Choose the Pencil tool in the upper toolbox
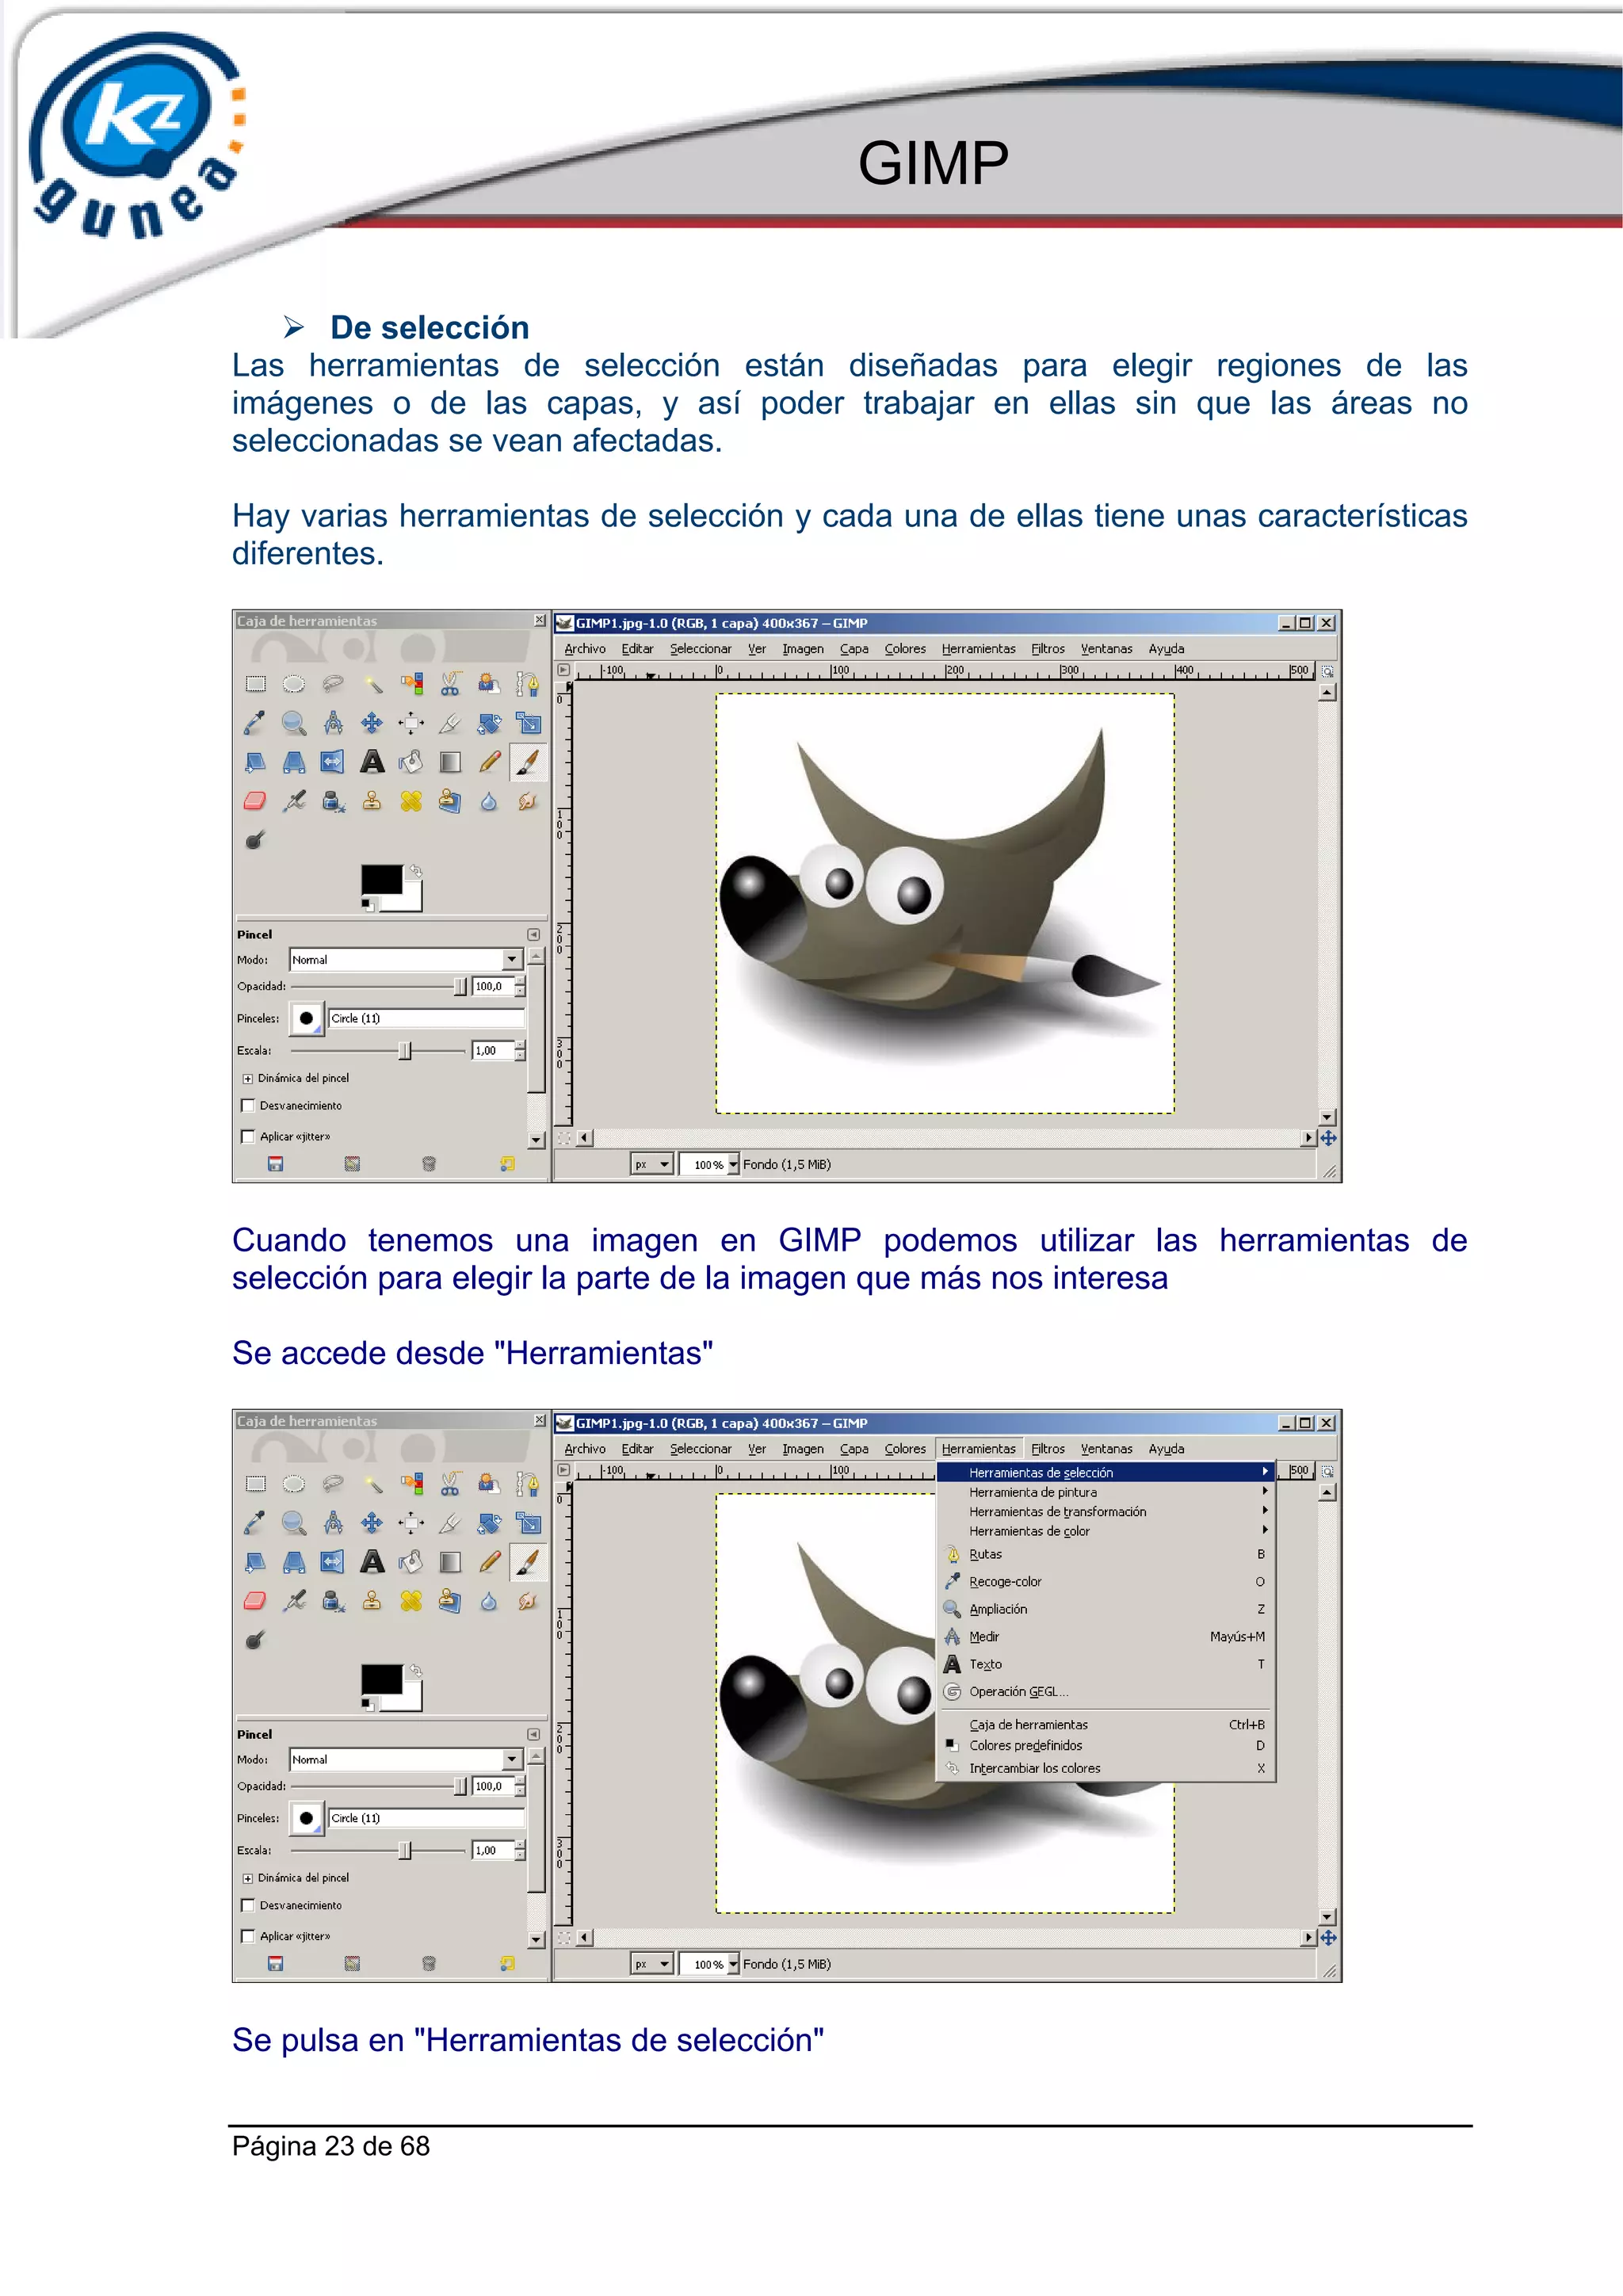1623x2296 pixels. pyautogui.click(x=489, y=762)
